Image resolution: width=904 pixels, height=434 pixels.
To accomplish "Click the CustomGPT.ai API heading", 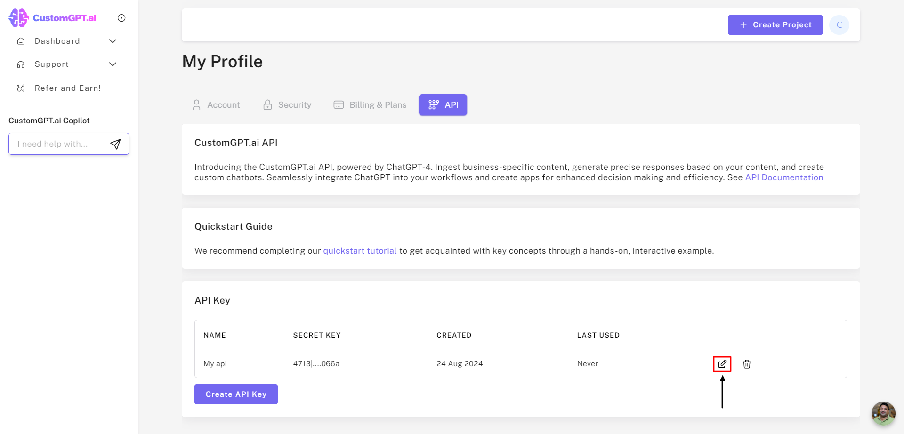I will click(236, 143).
